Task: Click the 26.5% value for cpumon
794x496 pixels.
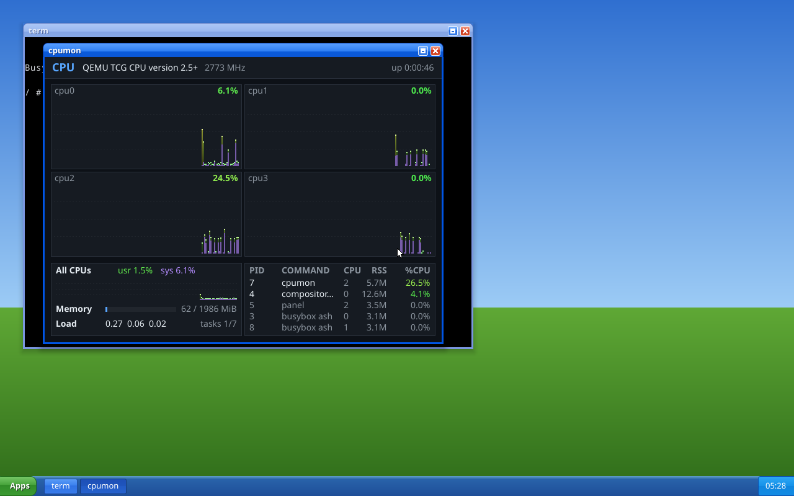Action: click(x=417, y=283)
